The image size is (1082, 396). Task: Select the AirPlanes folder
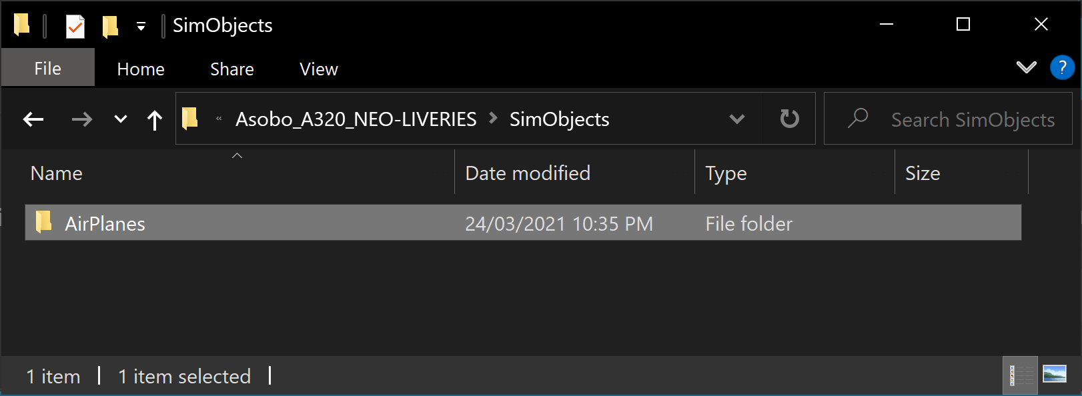pos(105,223)
